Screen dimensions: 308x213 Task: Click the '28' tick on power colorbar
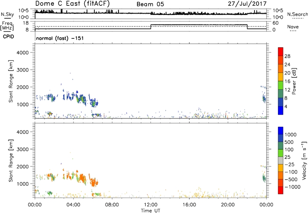click(287, 56)
